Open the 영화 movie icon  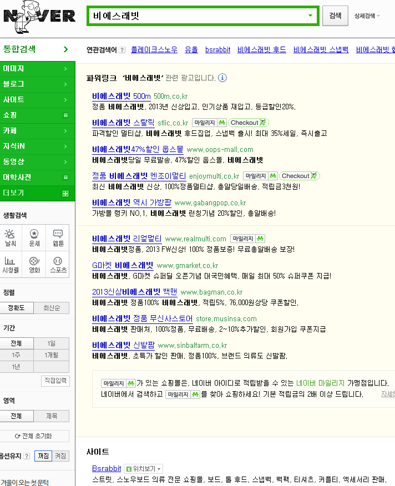coord(34,265)
